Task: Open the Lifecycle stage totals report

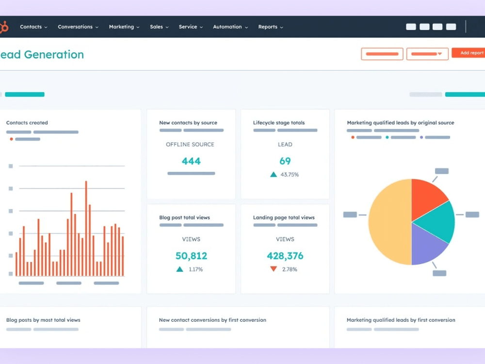Action: coord(279,123)
